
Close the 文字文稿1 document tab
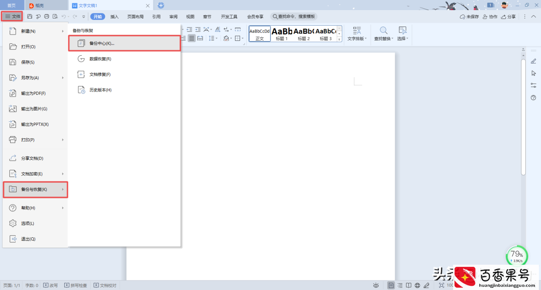point(148,5)
